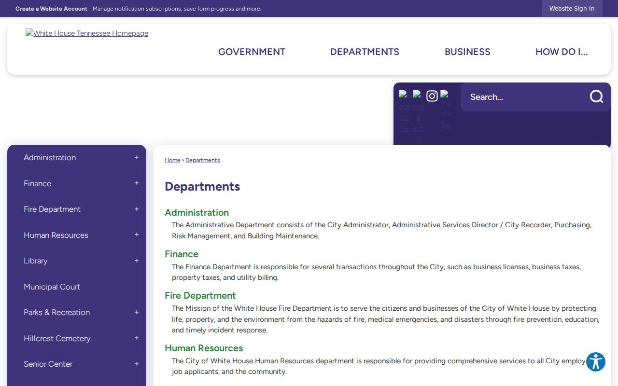Select Library in the sidebar

click(x=36, y=261)
